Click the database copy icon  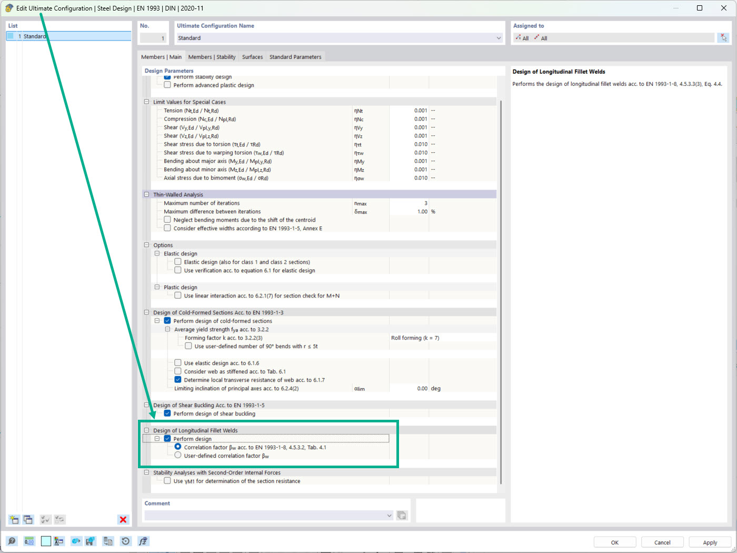[x=108, y=541]
